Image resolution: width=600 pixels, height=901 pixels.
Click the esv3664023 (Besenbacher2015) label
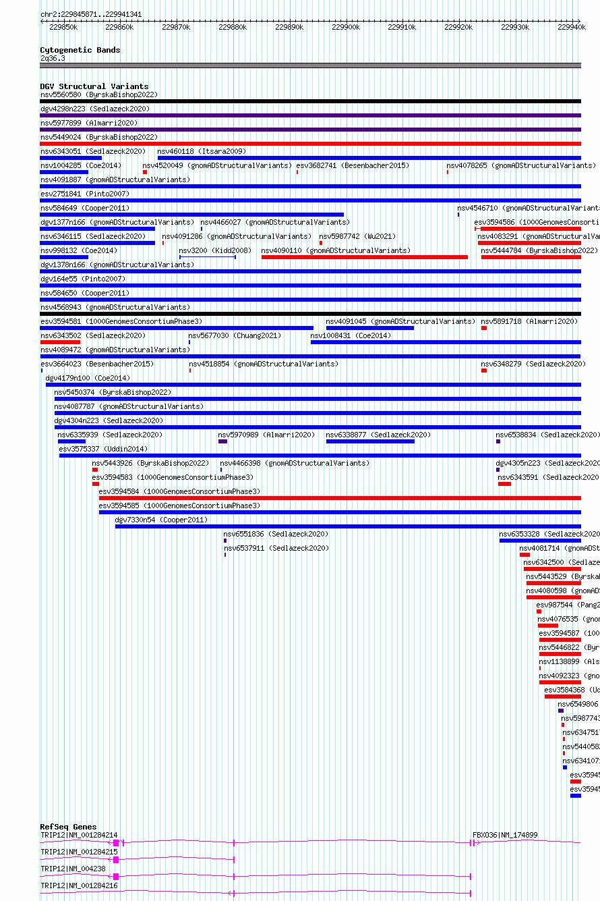pyautogui.click(x=97, y=364)
